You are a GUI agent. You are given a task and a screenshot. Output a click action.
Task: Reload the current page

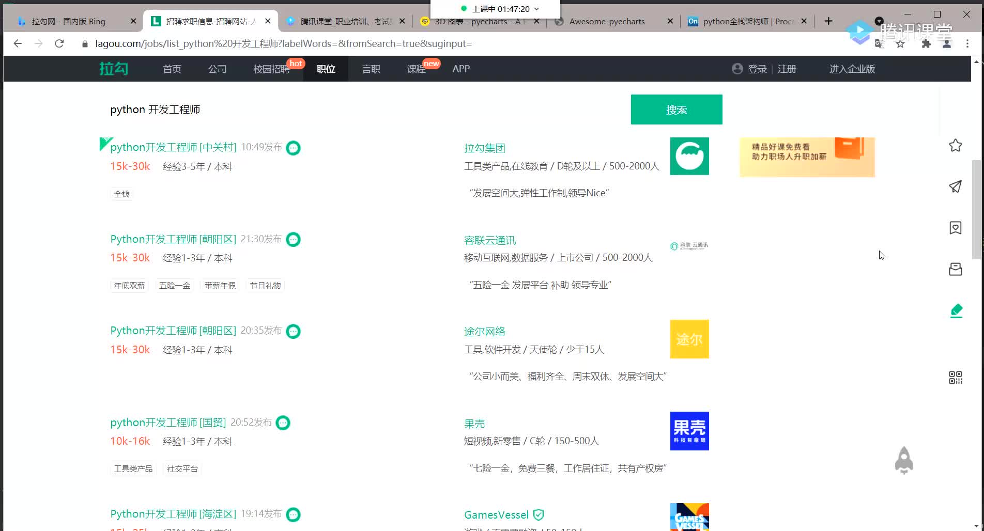[x=59, y=44]
